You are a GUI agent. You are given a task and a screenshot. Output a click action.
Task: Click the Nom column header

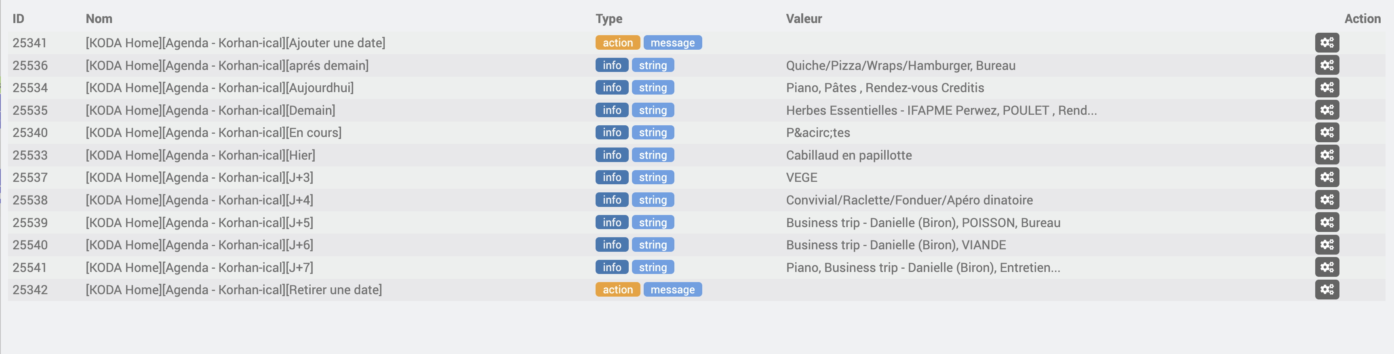pos(99,19)
